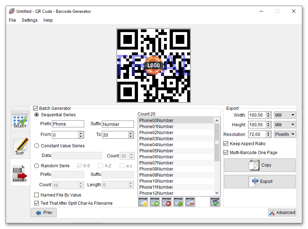The width and height of the screenshot is (308, 229).
Task: Add a list entry with green plus icon
Action: pyautogui.click(x=178, y=202)
